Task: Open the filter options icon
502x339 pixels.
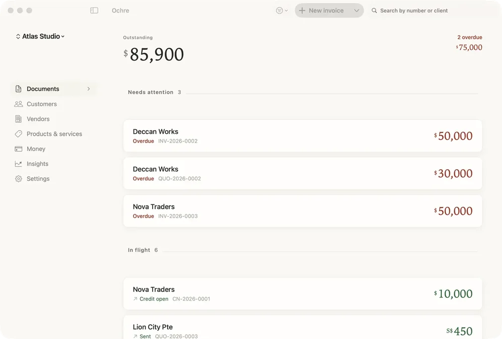Action: pyautogui.click(x=282, y=11)
